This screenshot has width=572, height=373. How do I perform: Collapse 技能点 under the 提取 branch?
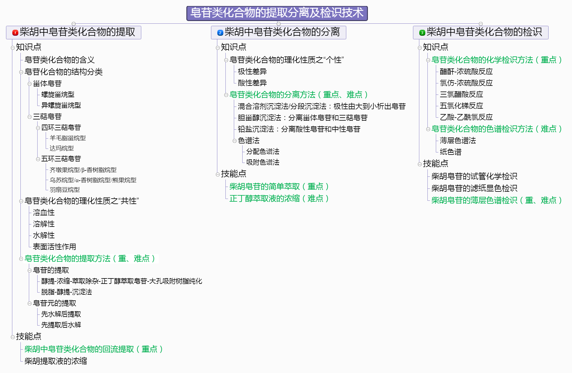click(x=13, y=337)
